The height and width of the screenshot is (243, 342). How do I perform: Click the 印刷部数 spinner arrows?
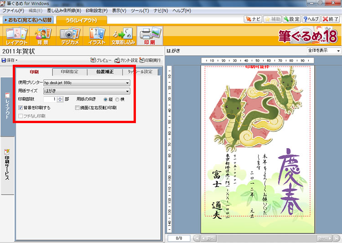pos(60,99)
